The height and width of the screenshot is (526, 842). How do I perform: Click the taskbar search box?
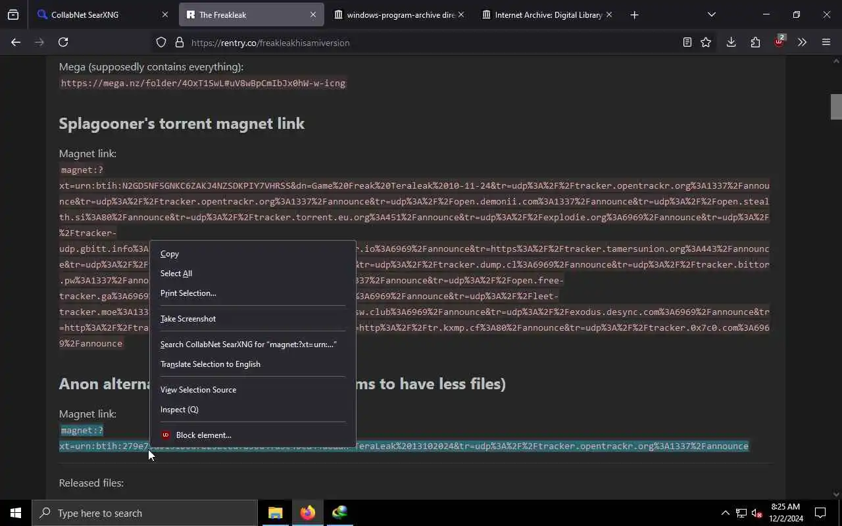pyautogui.click(x=145, y=513)
